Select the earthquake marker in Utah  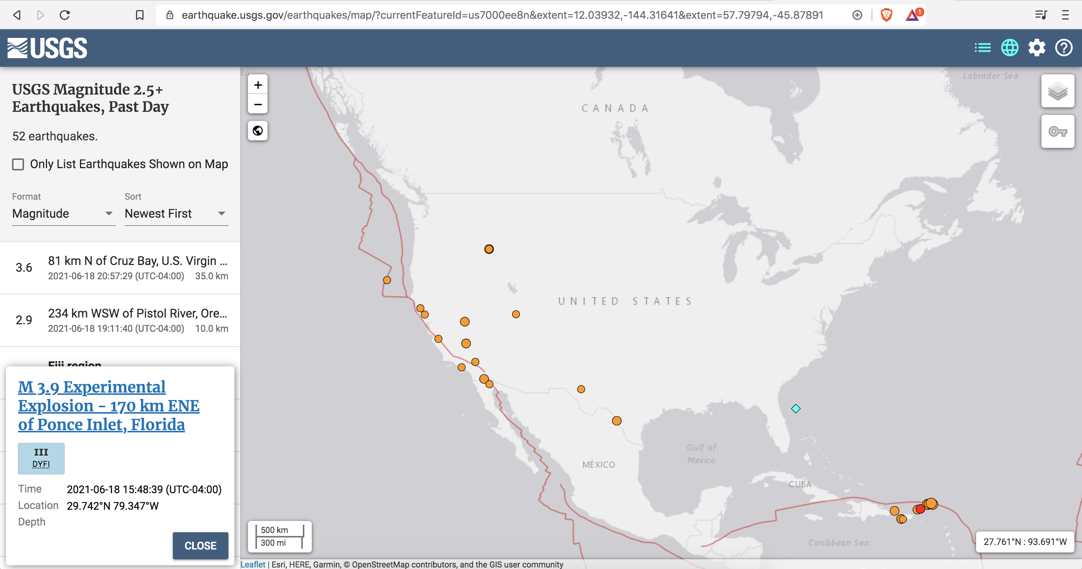coord(516,314)
